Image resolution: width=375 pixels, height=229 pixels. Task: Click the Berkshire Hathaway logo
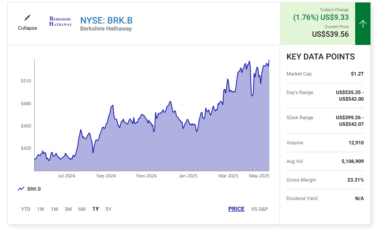61,21
